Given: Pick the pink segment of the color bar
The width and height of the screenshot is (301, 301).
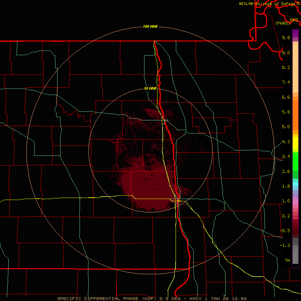Looking at the screenshot, I should tap(295, 203).
